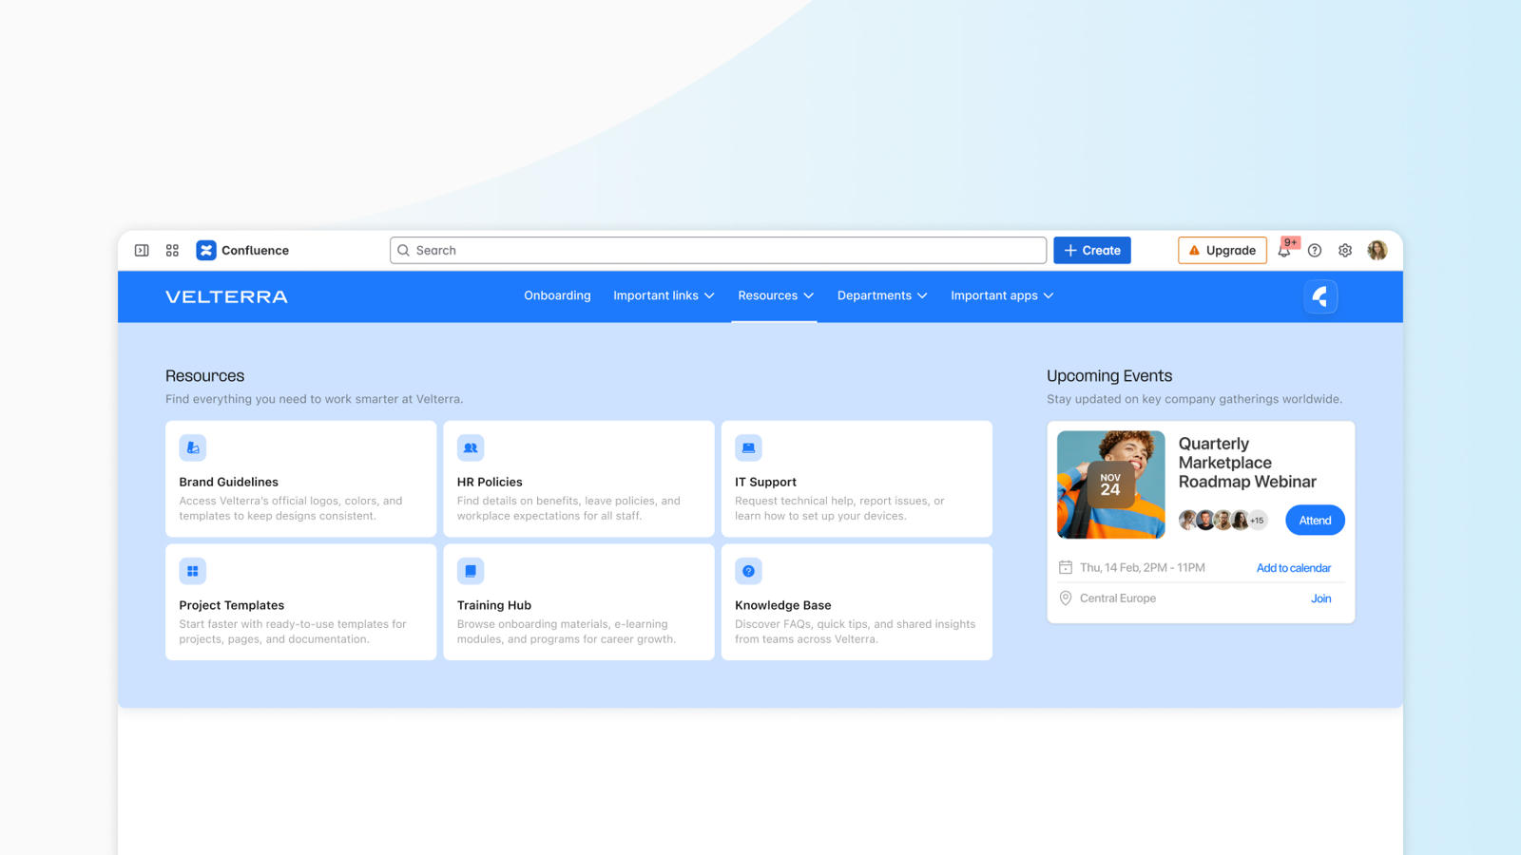Click the +15 attendees badge
The image size is (1521, 855).
click(x=1257, y=521)
